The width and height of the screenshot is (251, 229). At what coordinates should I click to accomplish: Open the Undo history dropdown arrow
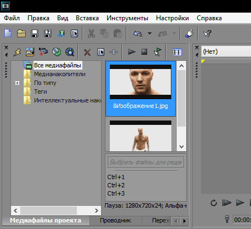(x=149, y=33)
